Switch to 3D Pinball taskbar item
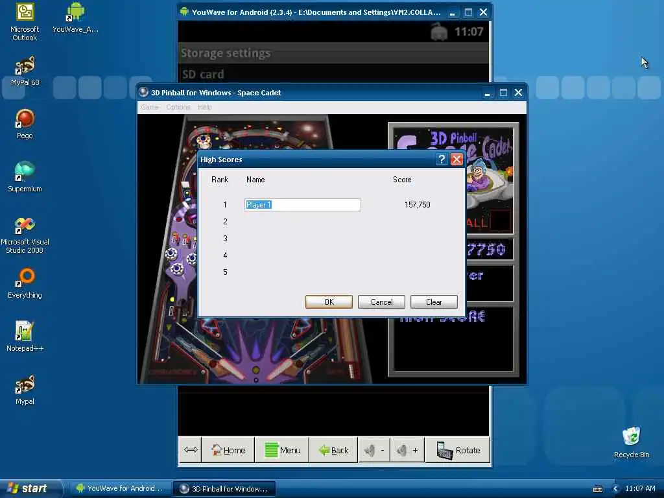Screen dimensions: 664x498 (x=224, y=489)
